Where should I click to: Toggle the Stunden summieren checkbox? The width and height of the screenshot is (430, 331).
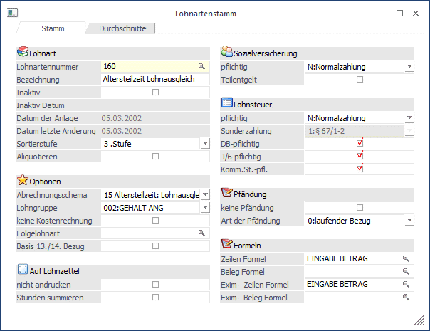pos(155,297)
